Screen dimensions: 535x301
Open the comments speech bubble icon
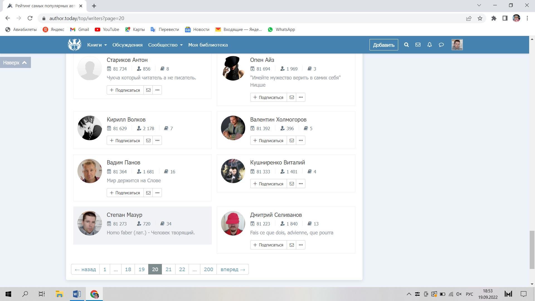point(441,45)
